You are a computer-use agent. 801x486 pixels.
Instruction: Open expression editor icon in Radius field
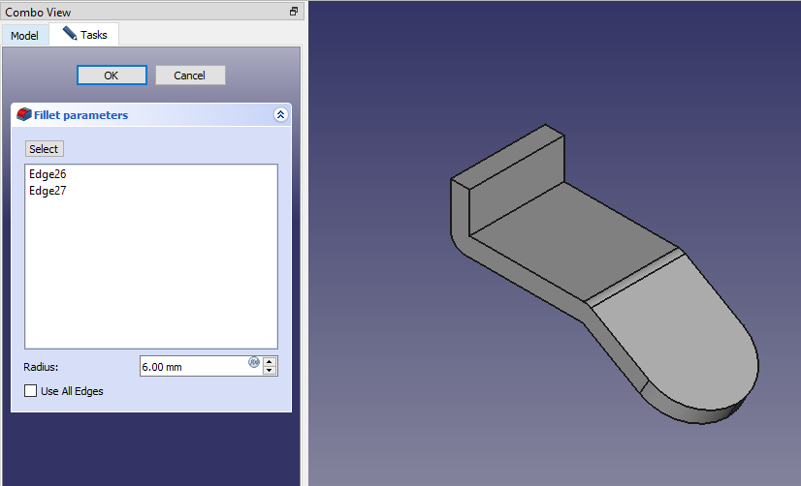[254, 362]
